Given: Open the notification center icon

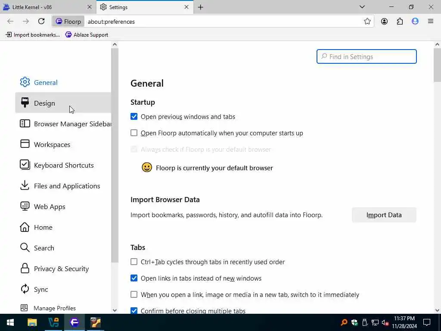Looking at the screenshot, I should 427,322.
